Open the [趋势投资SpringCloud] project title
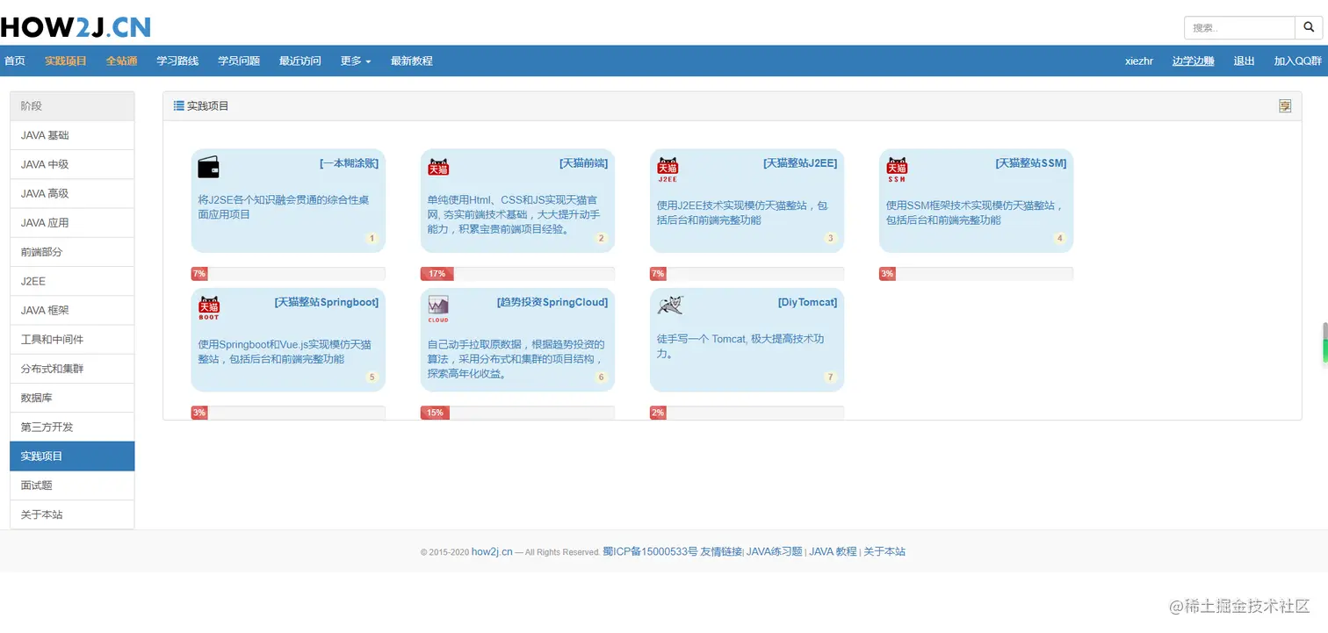 coord(552,302)
